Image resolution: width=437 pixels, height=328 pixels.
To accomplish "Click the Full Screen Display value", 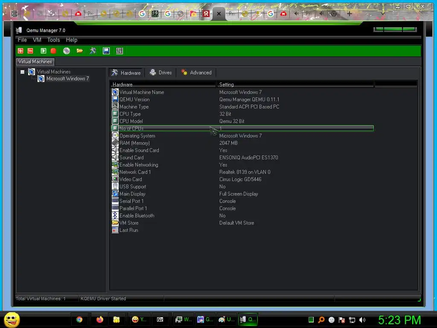I will pos(239,194).
